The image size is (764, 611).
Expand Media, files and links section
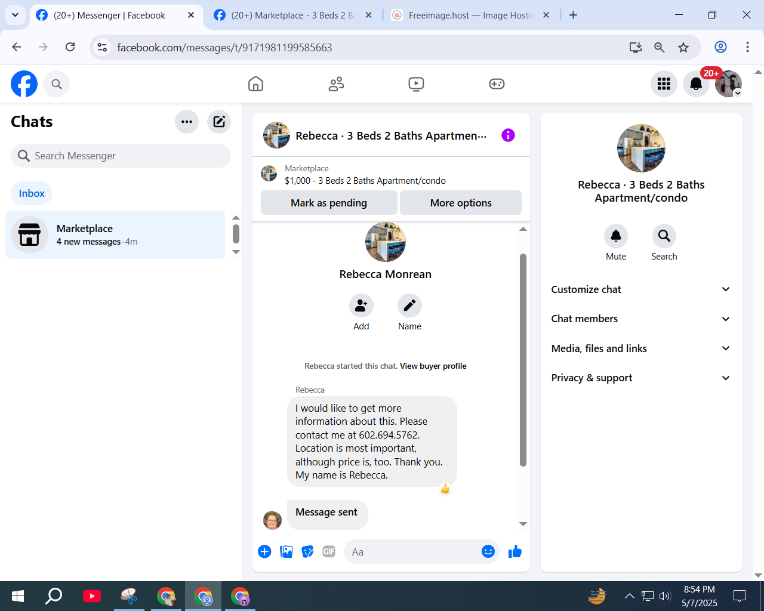(641, 348)
